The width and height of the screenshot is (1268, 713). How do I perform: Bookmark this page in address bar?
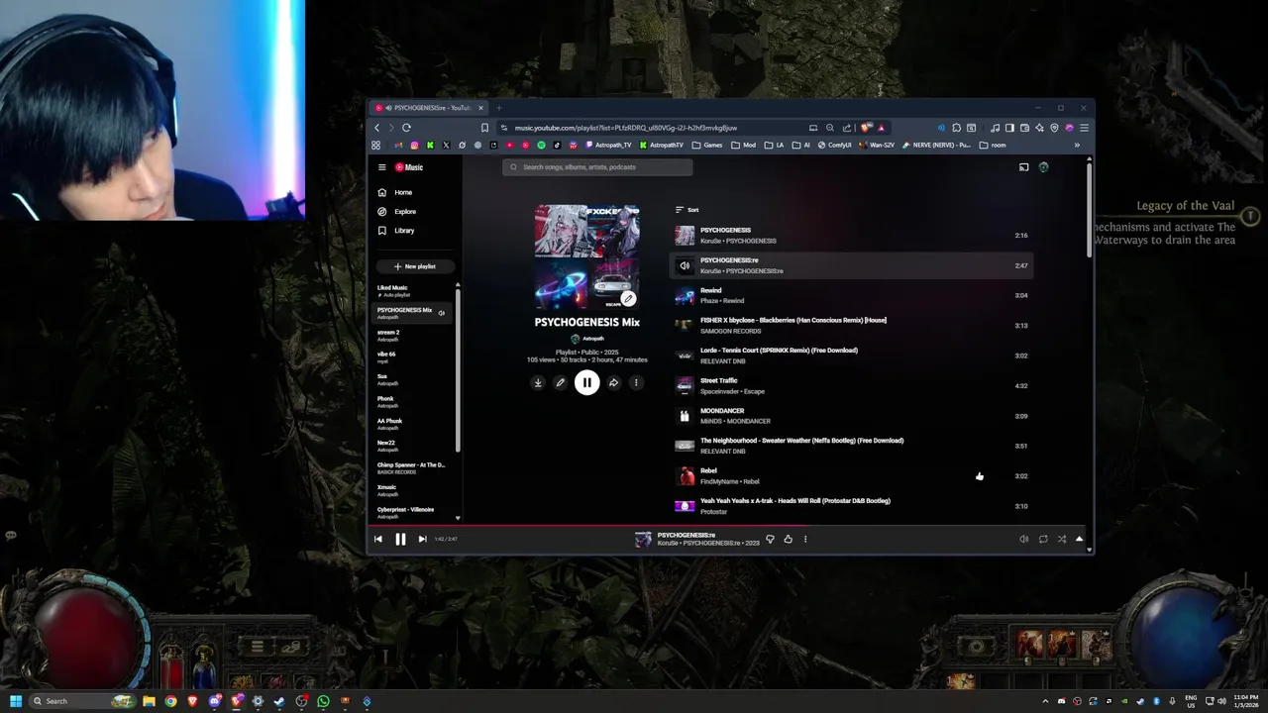click(484, 128)
